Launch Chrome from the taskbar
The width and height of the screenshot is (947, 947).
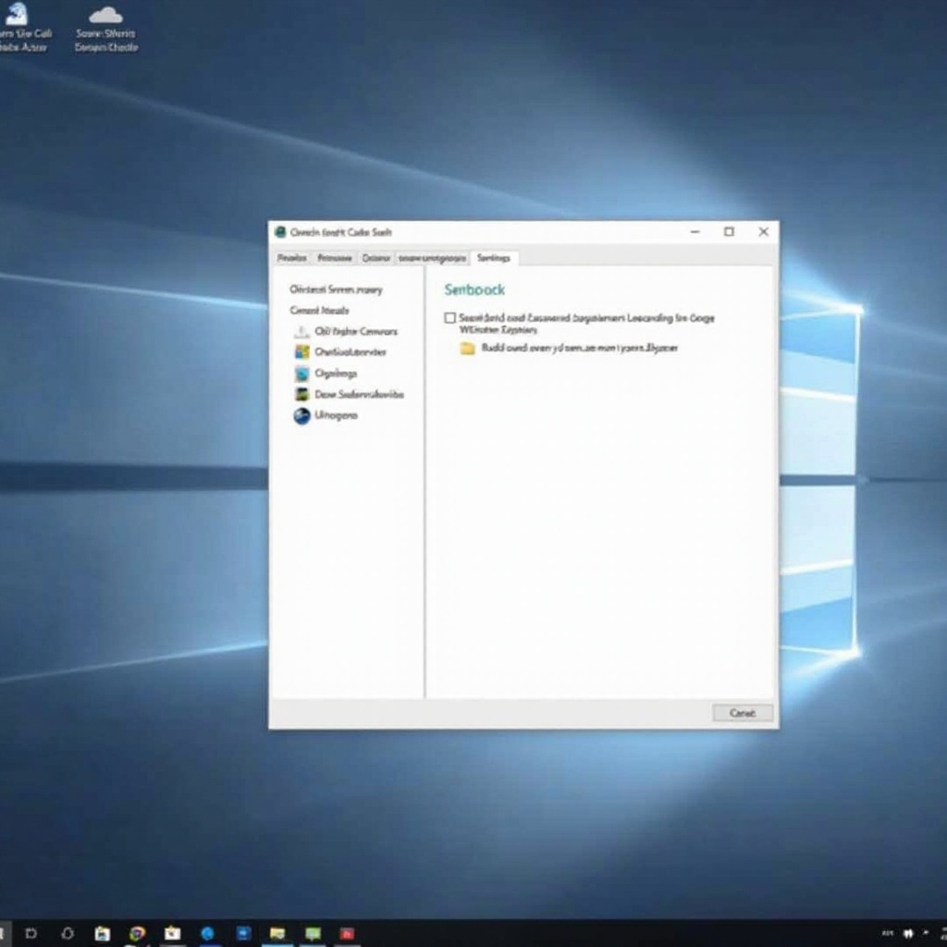(x=137, y=934)
